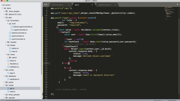Image resolution: width=180 pixels, height=101 pixels.
Task: Click AdminController.ts file icon
Action: pos(10,33)
